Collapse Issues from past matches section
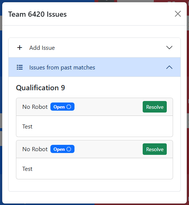Viewport: 189px width, 205px height. coord(94,67)
